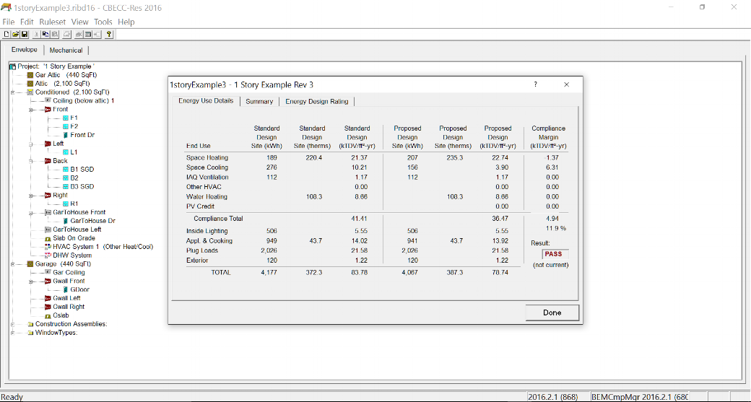Select the Gar Ceiling tree item

tap(69, 272)
